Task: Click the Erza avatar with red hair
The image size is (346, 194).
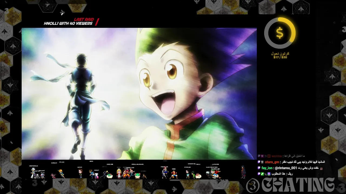Action: tap(165, 172)
